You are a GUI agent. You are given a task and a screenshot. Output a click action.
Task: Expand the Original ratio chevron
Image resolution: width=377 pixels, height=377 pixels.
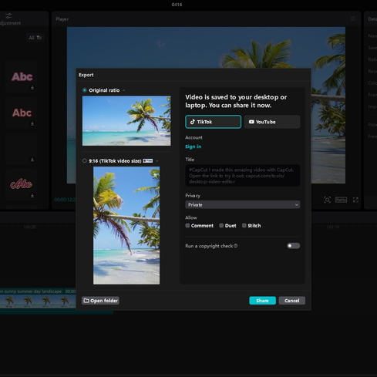(x=124, y=90)
